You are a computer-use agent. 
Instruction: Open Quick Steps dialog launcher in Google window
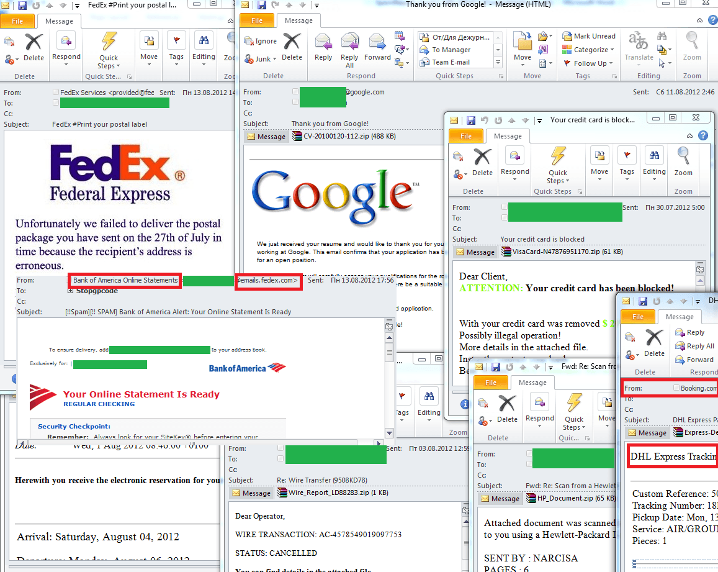501,76
